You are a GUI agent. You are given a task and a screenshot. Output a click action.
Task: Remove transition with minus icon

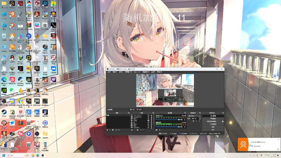pos(196,121)
